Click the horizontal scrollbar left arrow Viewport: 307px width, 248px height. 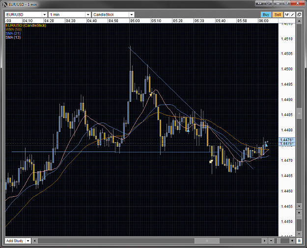pyautogui.click(x=35, y=241)
